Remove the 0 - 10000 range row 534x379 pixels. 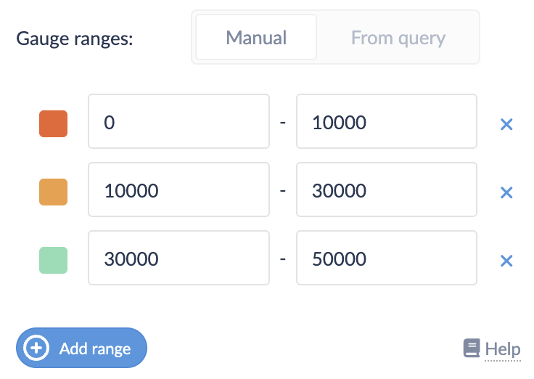point(506,124)
